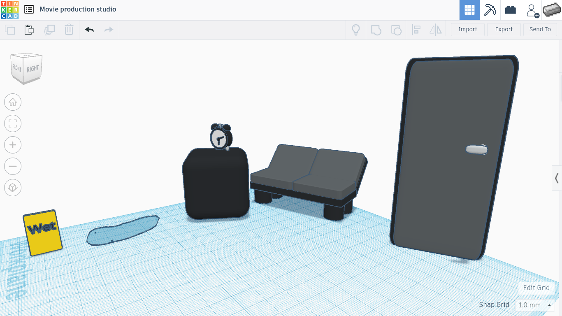This screenshot has width=562, height=316.
Task: Expand the collapsed shapes side panel
Action: 557,178
